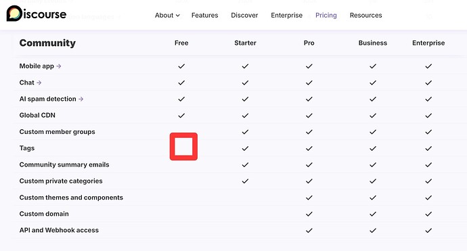Click Pro plan checkmark for Custom domain
467x251 pixels.
click(x=309, y=214)
